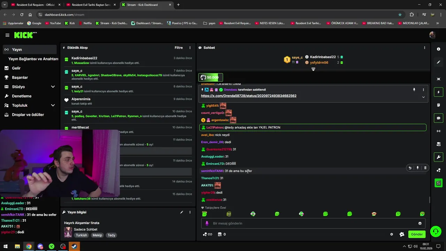Unpin the pinned message with pin icon
The image size is (446, 251).
click(x=414, y=90)
